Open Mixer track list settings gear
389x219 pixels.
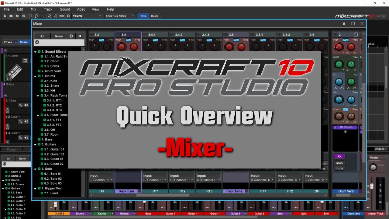coord(71,36)
